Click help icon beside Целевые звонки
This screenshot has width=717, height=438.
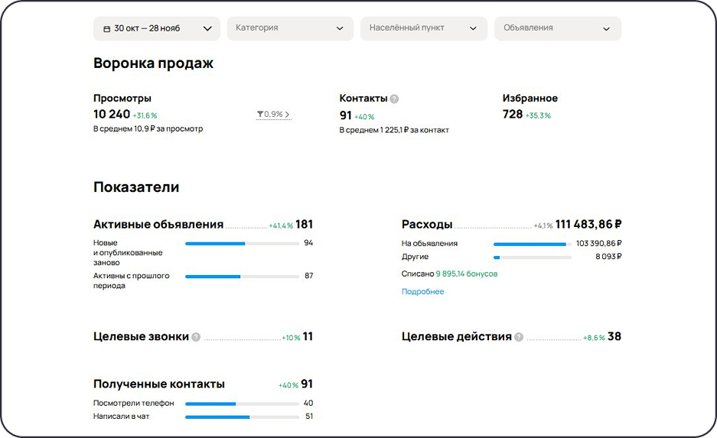click(196, 337)
